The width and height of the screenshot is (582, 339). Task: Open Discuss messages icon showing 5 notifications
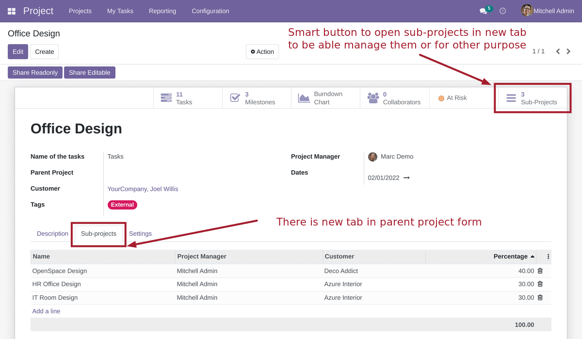[x=483, y=11]
